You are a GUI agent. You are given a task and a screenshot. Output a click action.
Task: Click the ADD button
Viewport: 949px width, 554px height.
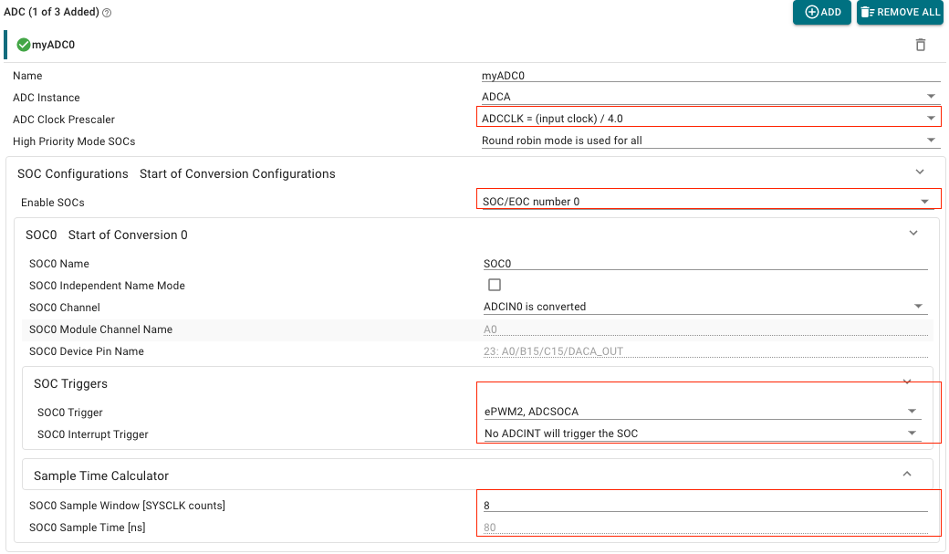(x=821, y=12)
